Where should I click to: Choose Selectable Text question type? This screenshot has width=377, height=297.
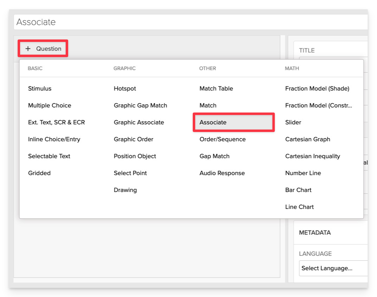pyautogui.click(x=49, y=156)
